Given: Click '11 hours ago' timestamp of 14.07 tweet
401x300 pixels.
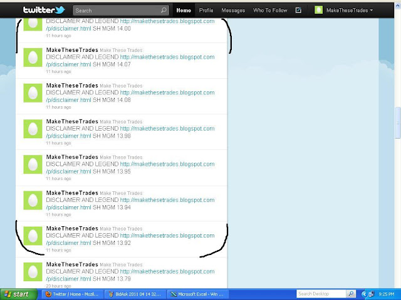Looking at the screenshot, I should point(58,72).
